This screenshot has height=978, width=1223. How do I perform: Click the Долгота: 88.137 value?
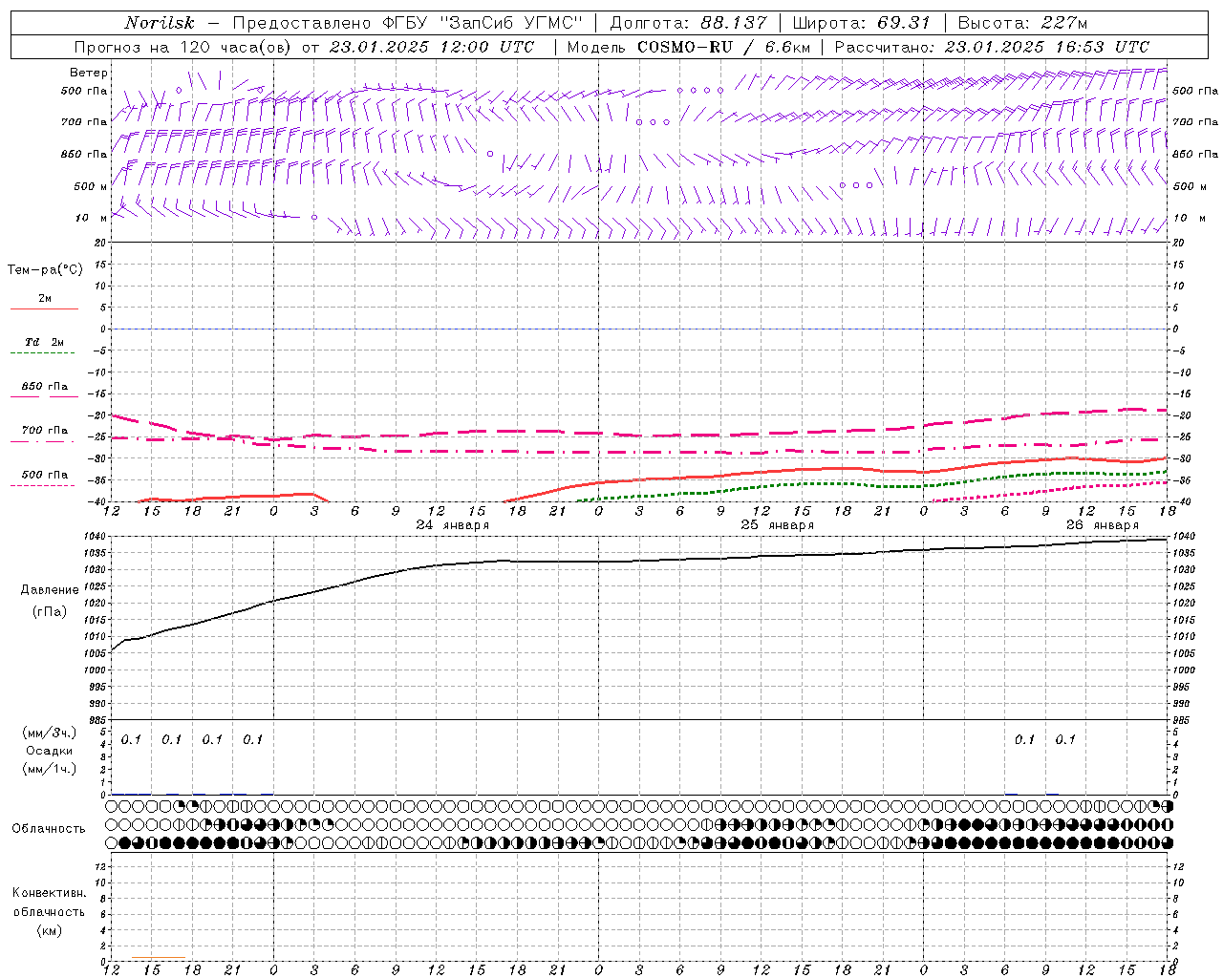click(688, 23)
